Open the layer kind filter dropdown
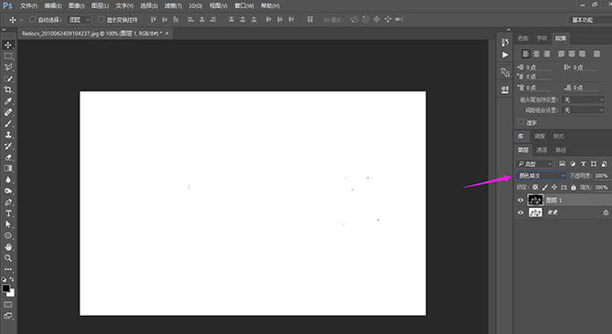Viewport: 612px width, 334px height. click(x=534, y=163)
